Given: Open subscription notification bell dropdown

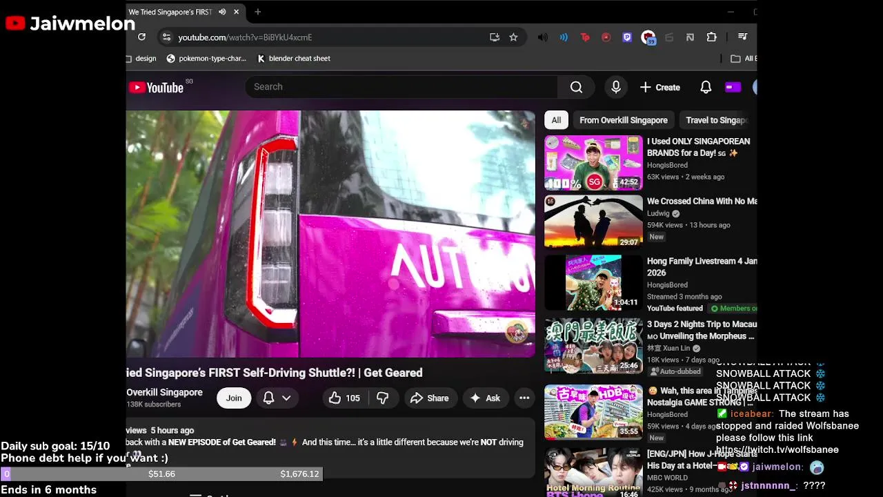Looking at the screenshot, I should 277,398.
